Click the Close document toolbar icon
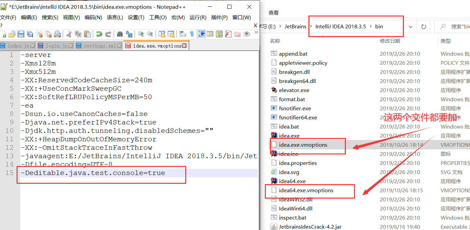The image size is (470, 230). pyautogui.click(x=39, y=34)
